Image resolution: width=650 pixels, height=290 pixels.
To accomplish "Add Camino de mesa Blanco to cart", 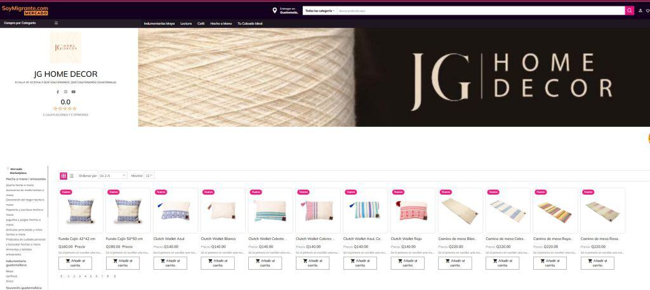I will pos(454,263).
